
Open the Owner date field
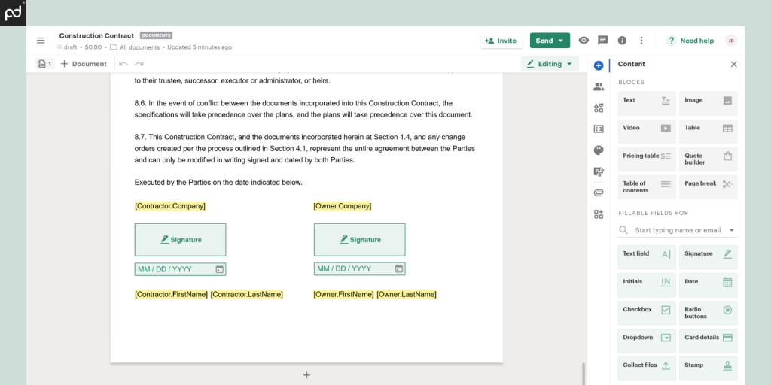360,268
